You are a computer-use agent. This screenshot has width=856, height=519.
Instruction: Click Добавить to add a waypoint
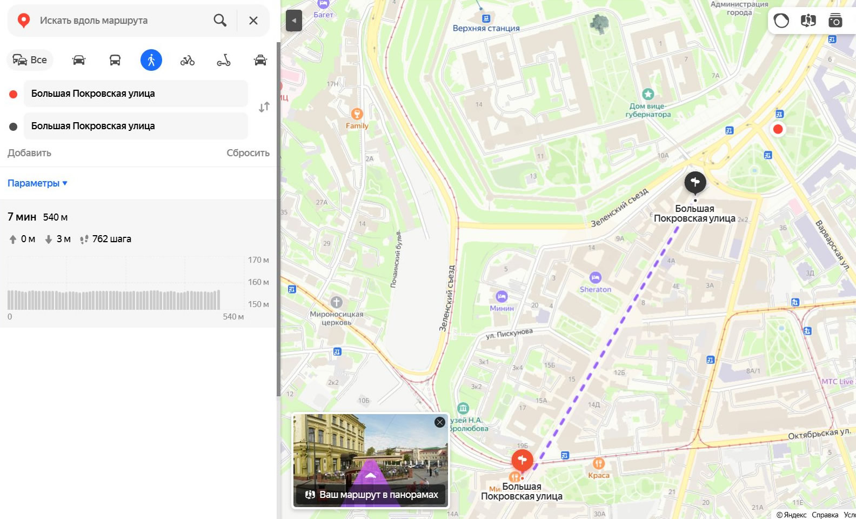click(29, 153)
